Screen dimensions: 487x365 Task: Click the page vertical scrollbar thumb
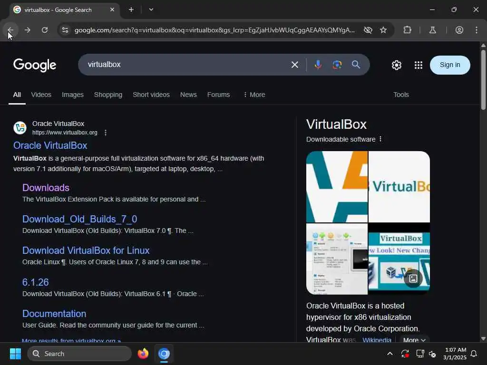[x=483, y=79]
